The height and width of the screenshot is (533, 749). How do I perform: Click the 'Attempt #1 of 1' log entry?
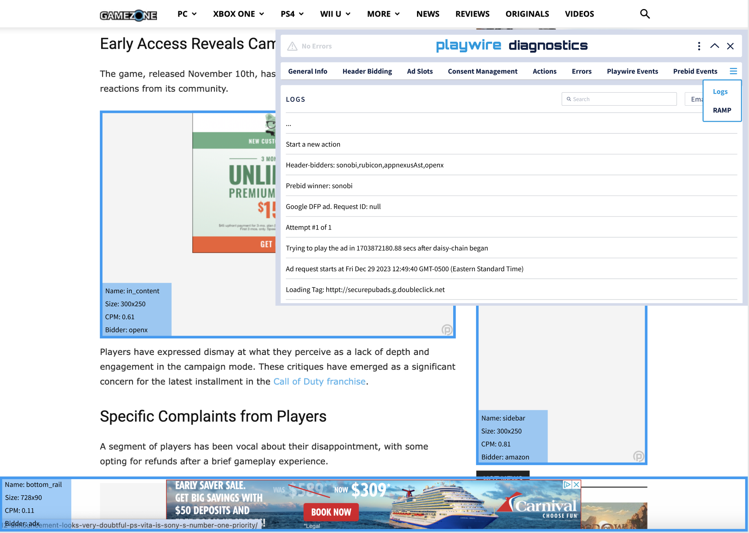511,227
